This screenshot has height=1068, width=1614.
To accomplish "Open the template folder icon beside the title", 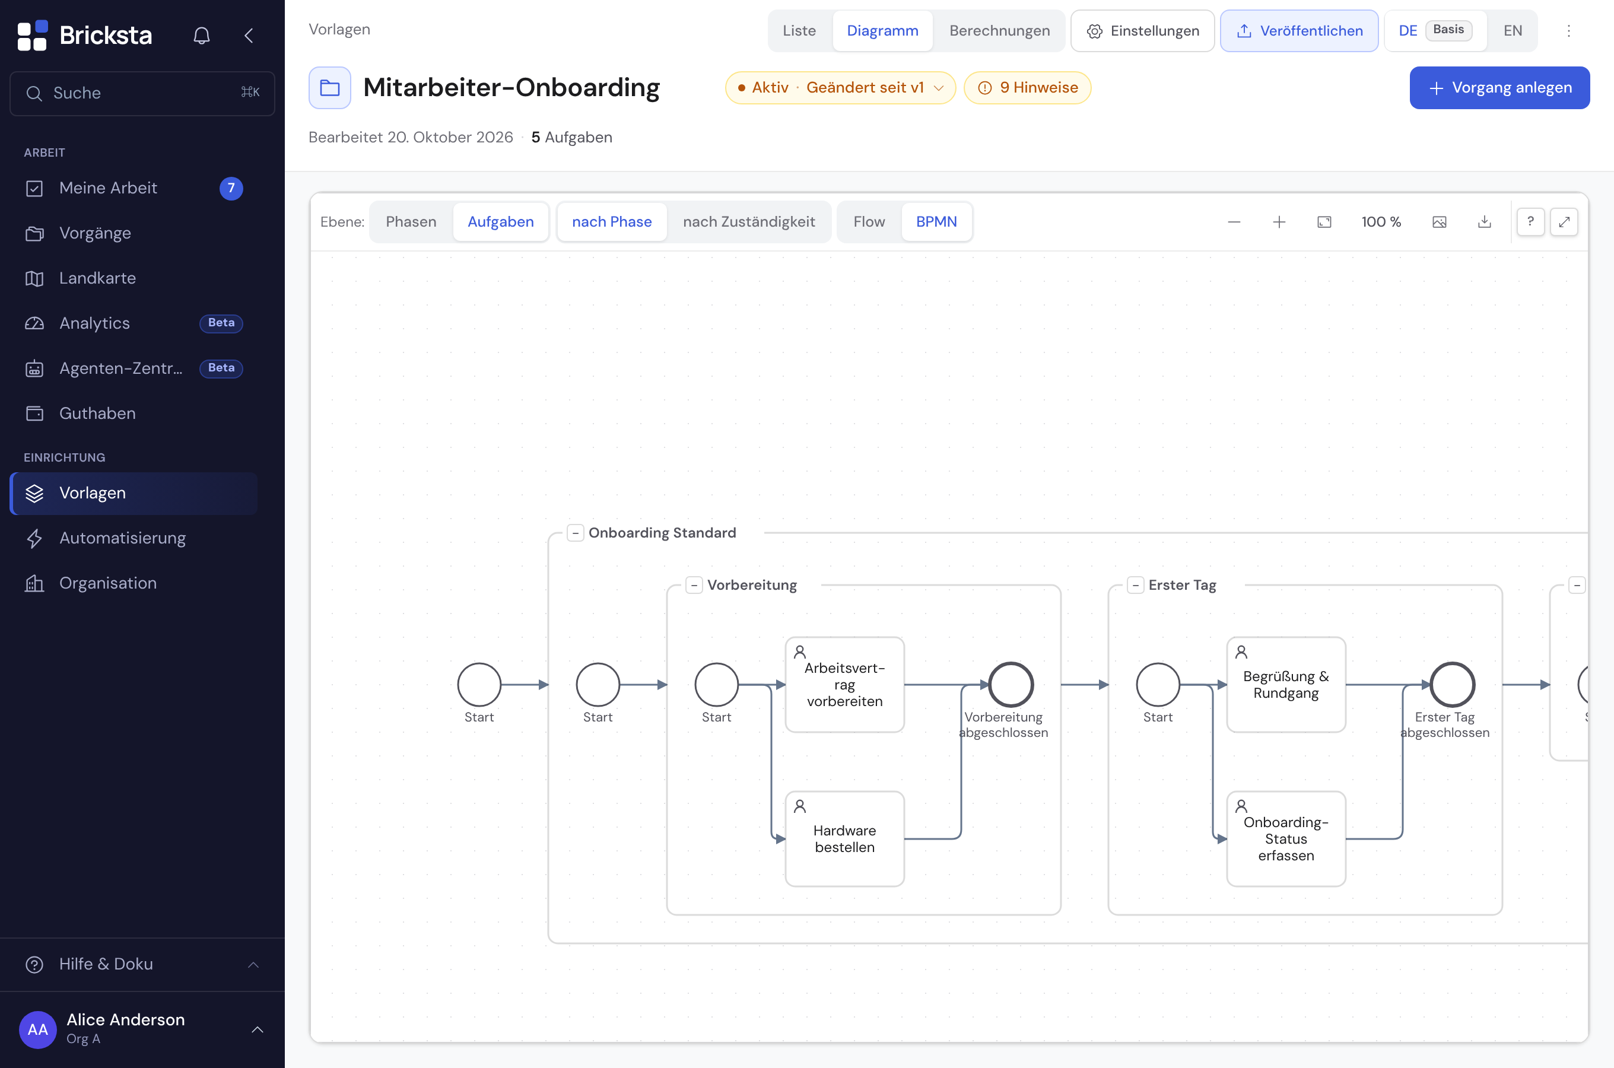I will [x=329, y=88].
